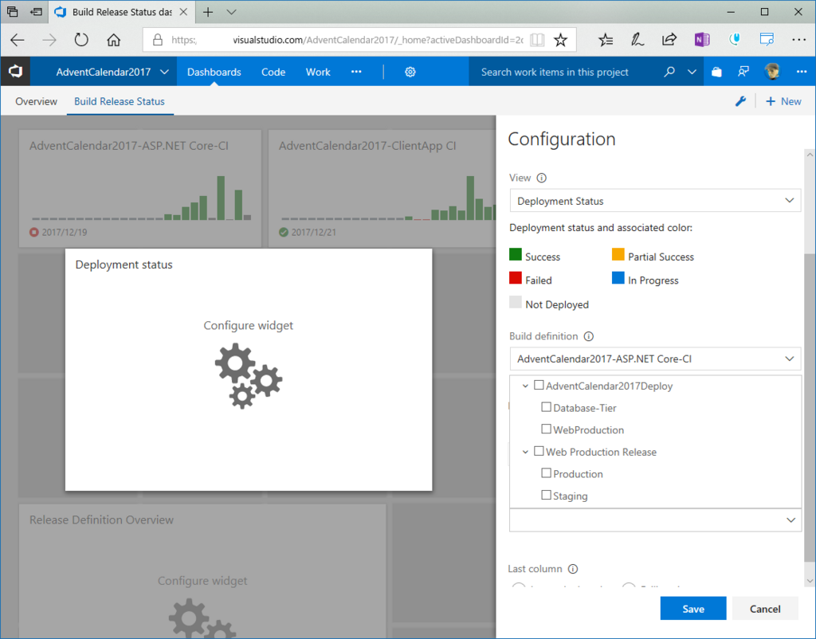The width and height of the screenshot is (816, 639).
Task: Cancel the widget configuration
Action: click(764, 608)
